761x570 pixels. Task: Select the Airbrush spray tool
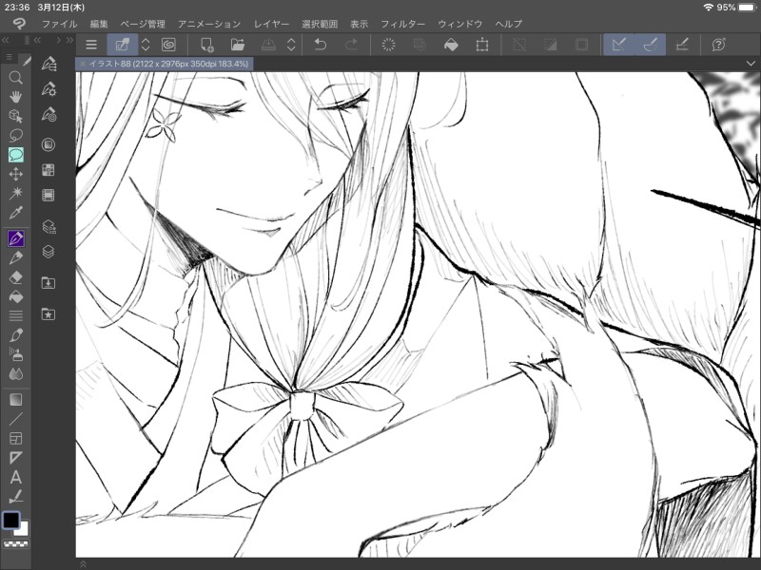[x=15, y=354]
